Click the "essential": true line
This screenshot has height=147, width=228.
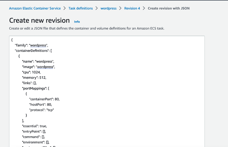click(x=34, y=126)
